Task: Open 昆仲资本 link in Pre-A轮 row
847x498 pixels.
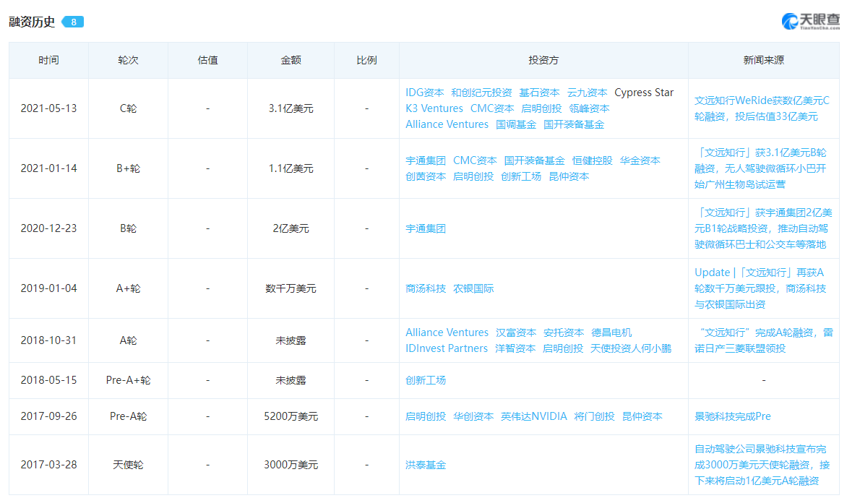Action: [x=642, y=416]
